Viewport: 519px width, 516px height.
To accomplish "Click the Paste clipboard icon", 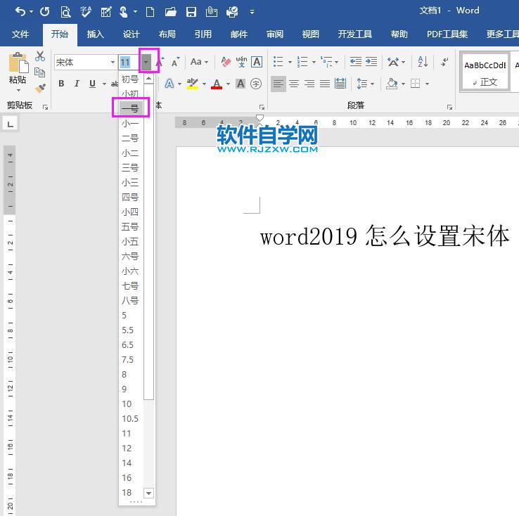I will tap(18, 63).
